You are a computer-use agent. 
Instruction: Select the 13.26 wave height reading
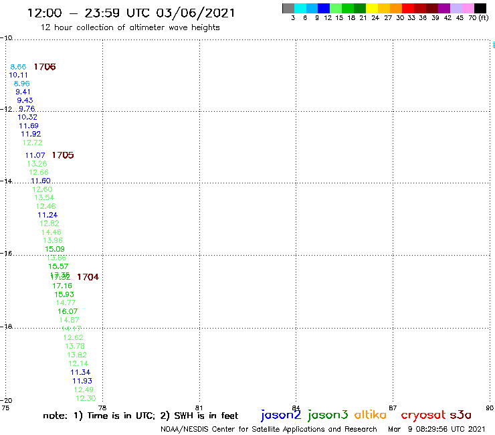(37, 164)
